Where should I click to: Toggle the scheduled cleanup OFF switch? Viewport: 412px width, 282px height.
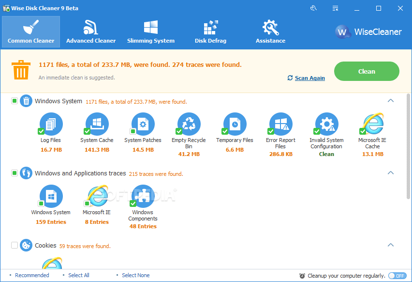[397, 275]
